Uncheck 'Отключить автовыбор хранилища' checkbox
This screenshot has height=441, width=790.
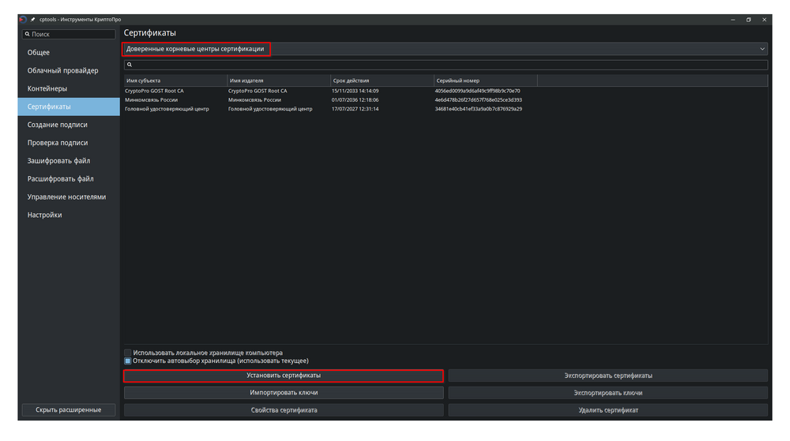[x=128, y=361]
